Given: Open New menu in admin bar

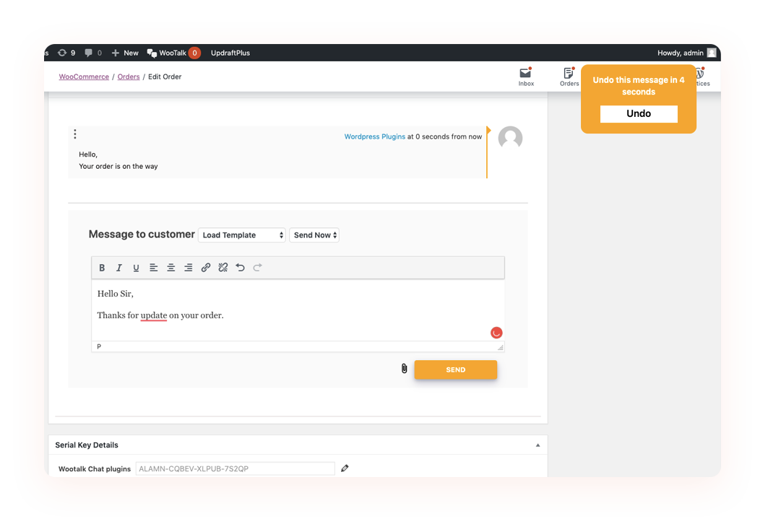Looking at the screenshot, I should pyautogui.click(x=125, y=53).
